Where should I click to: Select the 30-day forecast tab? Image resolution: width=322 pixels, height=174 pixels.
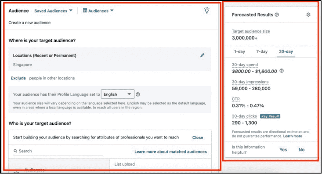click(286, 51)
